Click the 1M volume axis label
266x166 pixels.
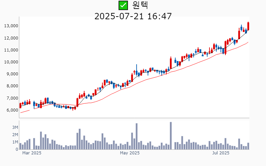(15, 142)
